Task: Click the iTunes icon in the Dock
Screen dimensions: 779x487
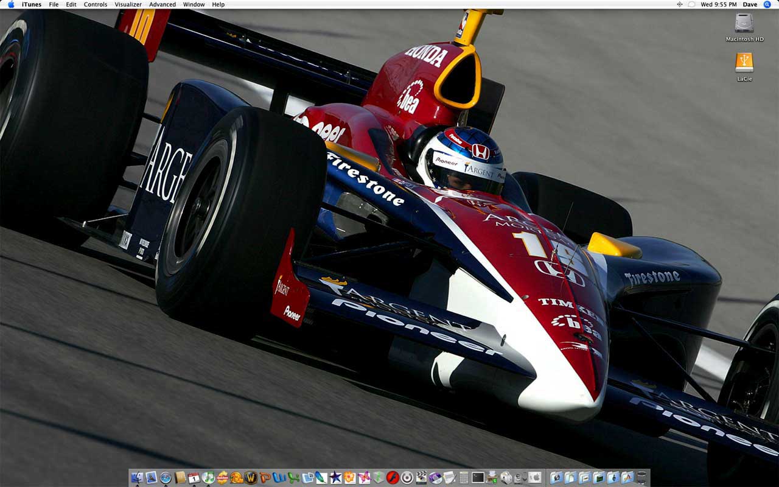Action: 208,478
